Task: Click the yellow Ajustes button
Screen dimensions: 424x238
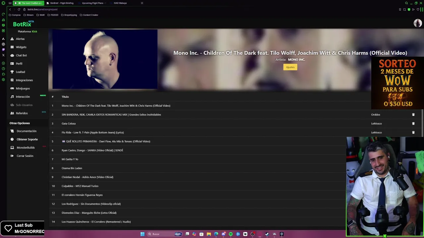Action: tap(290, 67)
